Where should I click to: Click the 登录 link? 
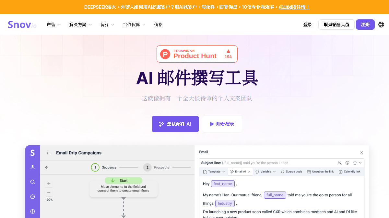[x=308, y=25]
